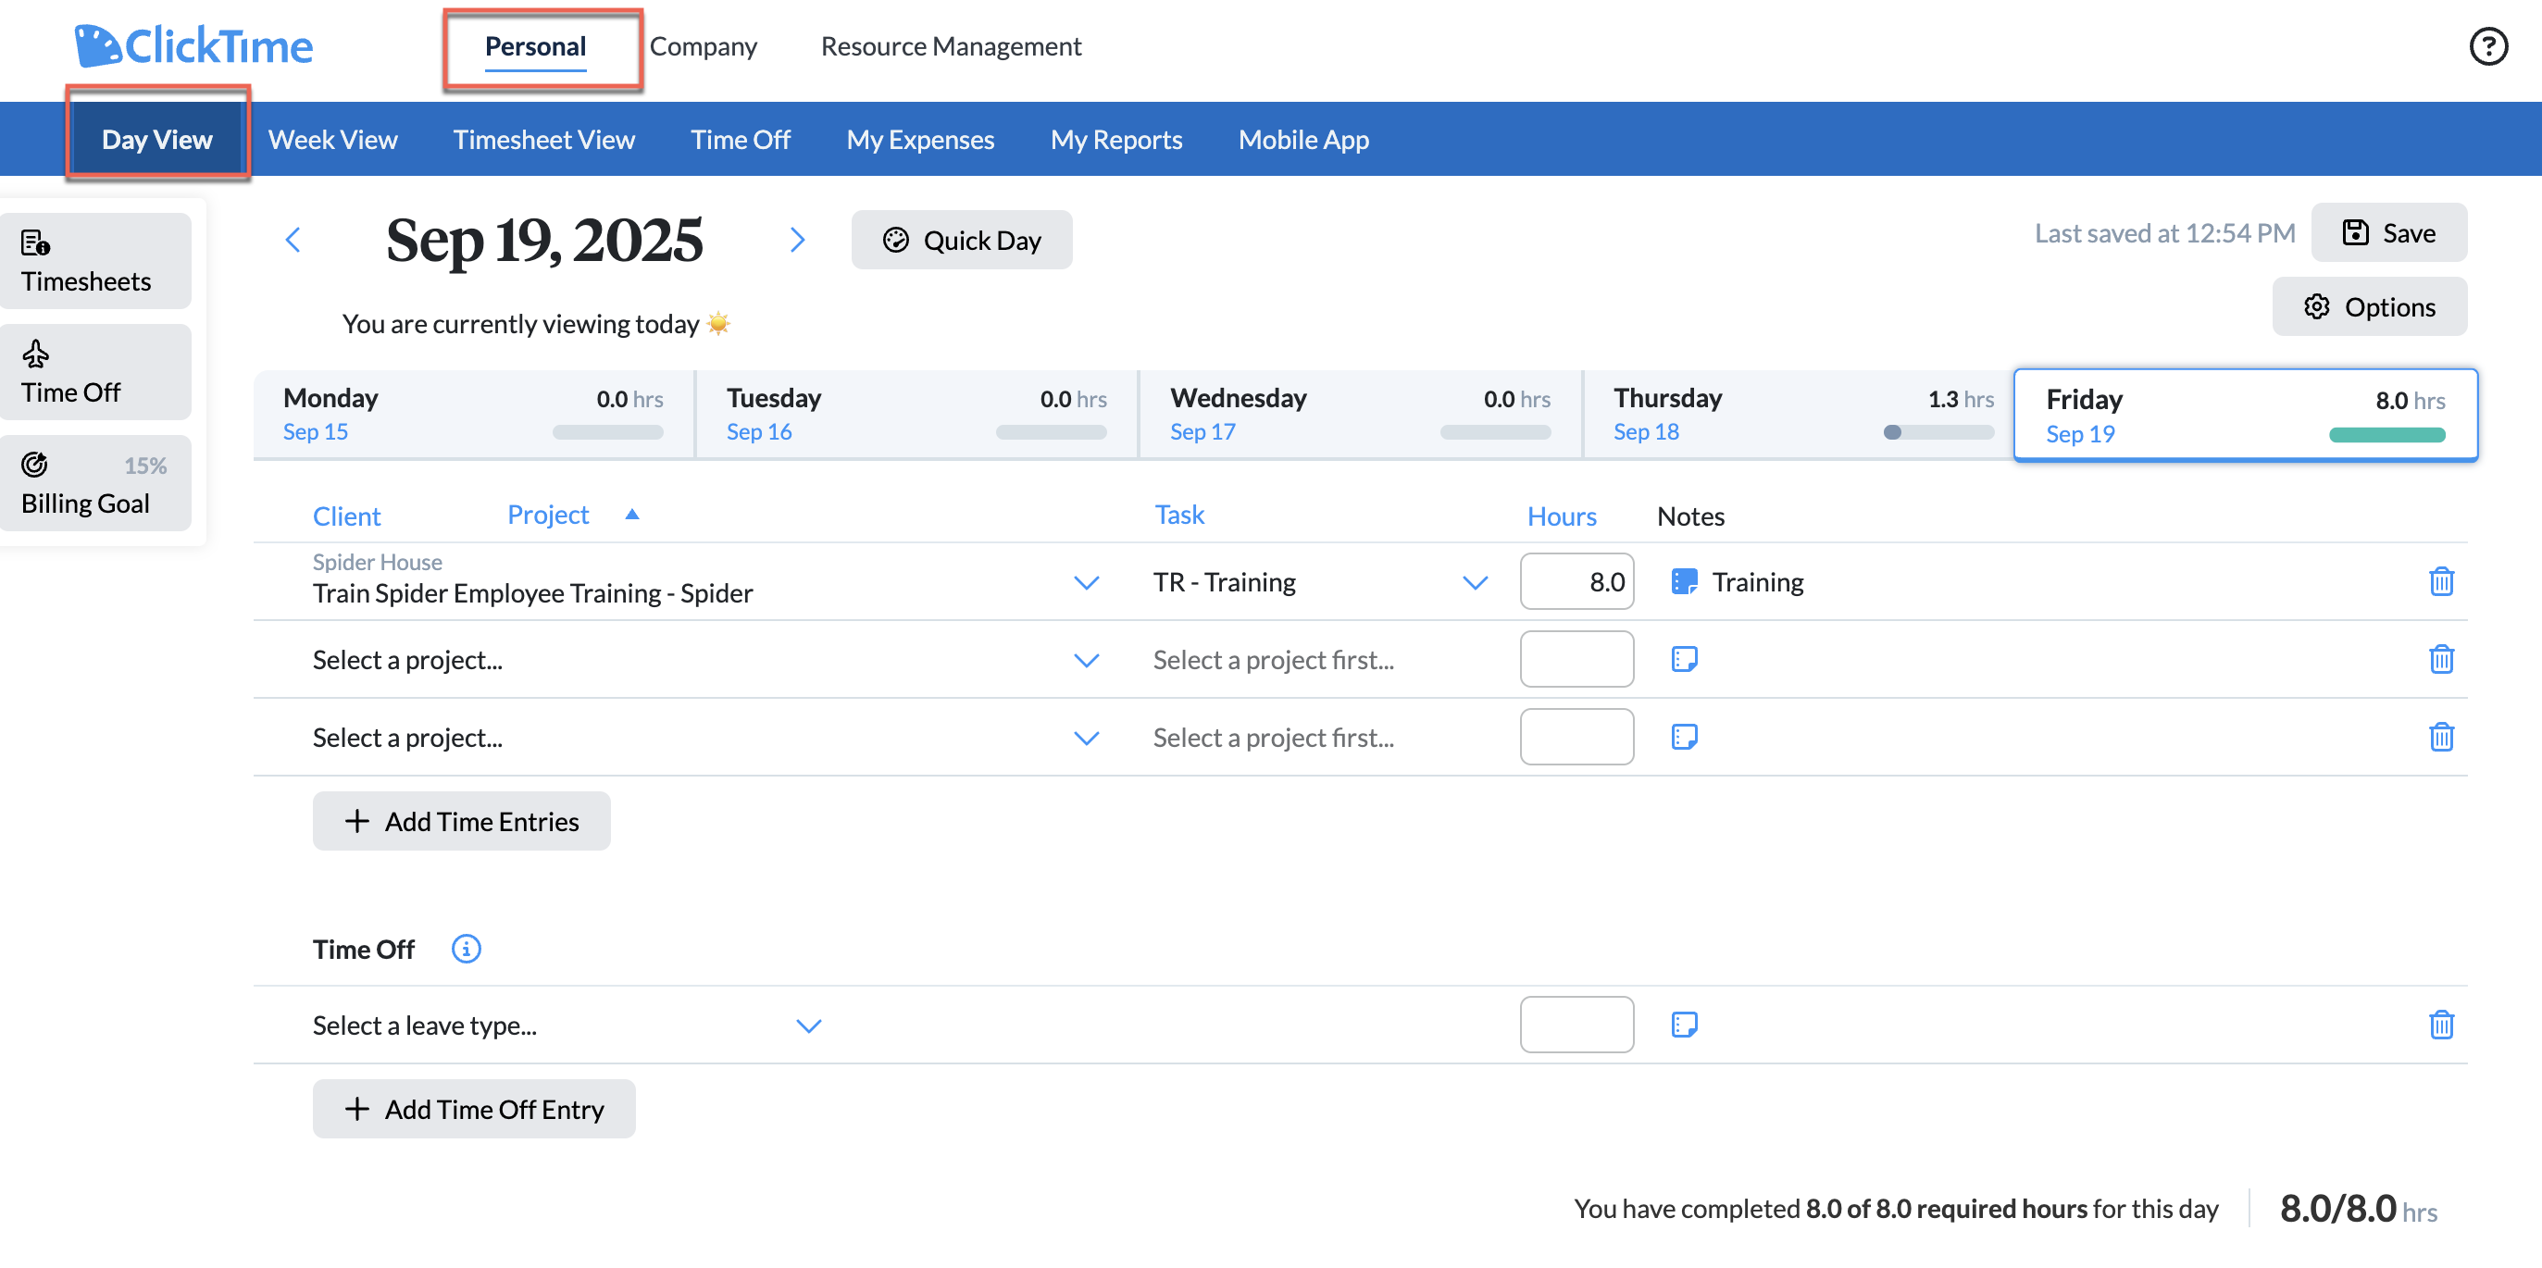This screenshot has height=1268, width=2542.
Task: Select the Tuesday Sep 16 day tab
Action: pyautogui.click(x=916, y=415)
